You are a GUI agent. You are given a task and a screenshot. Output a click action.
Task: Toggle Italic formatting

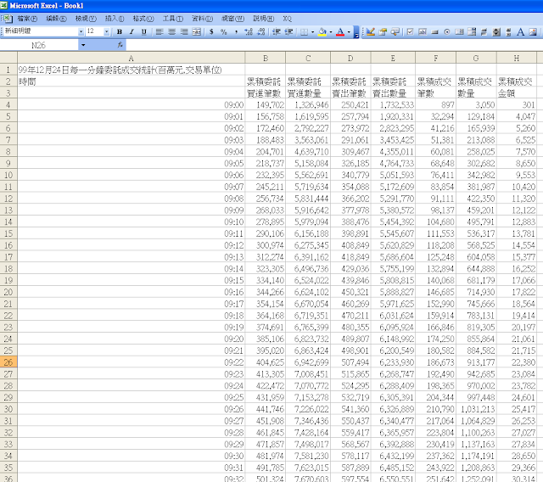[x=132, y=32]
